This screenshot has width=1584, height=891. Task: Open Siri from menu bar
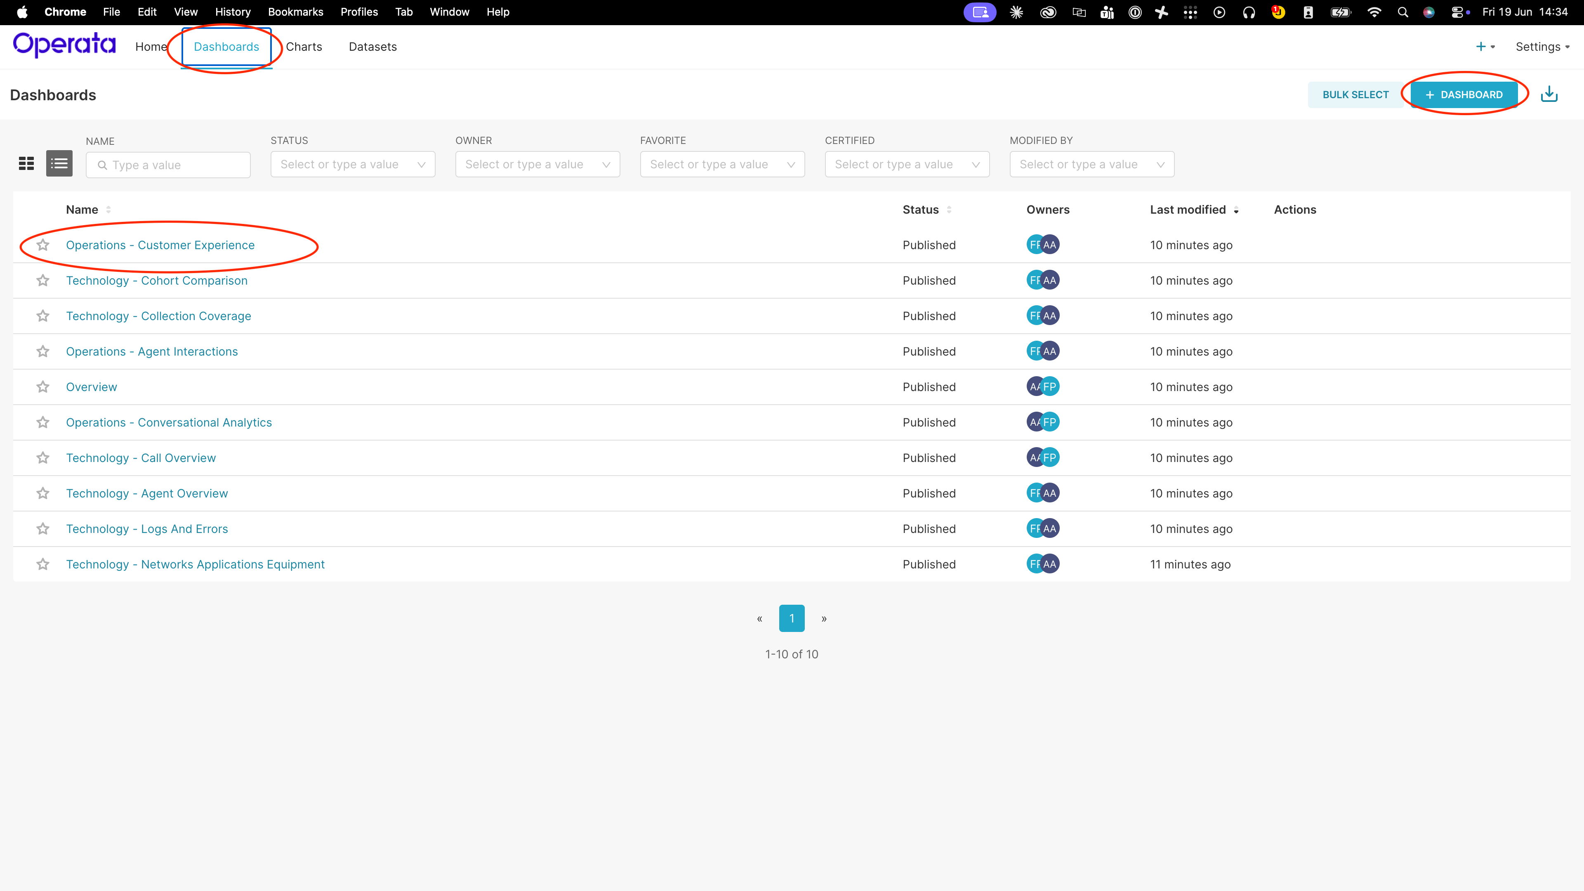click(x=1429, y=12)
